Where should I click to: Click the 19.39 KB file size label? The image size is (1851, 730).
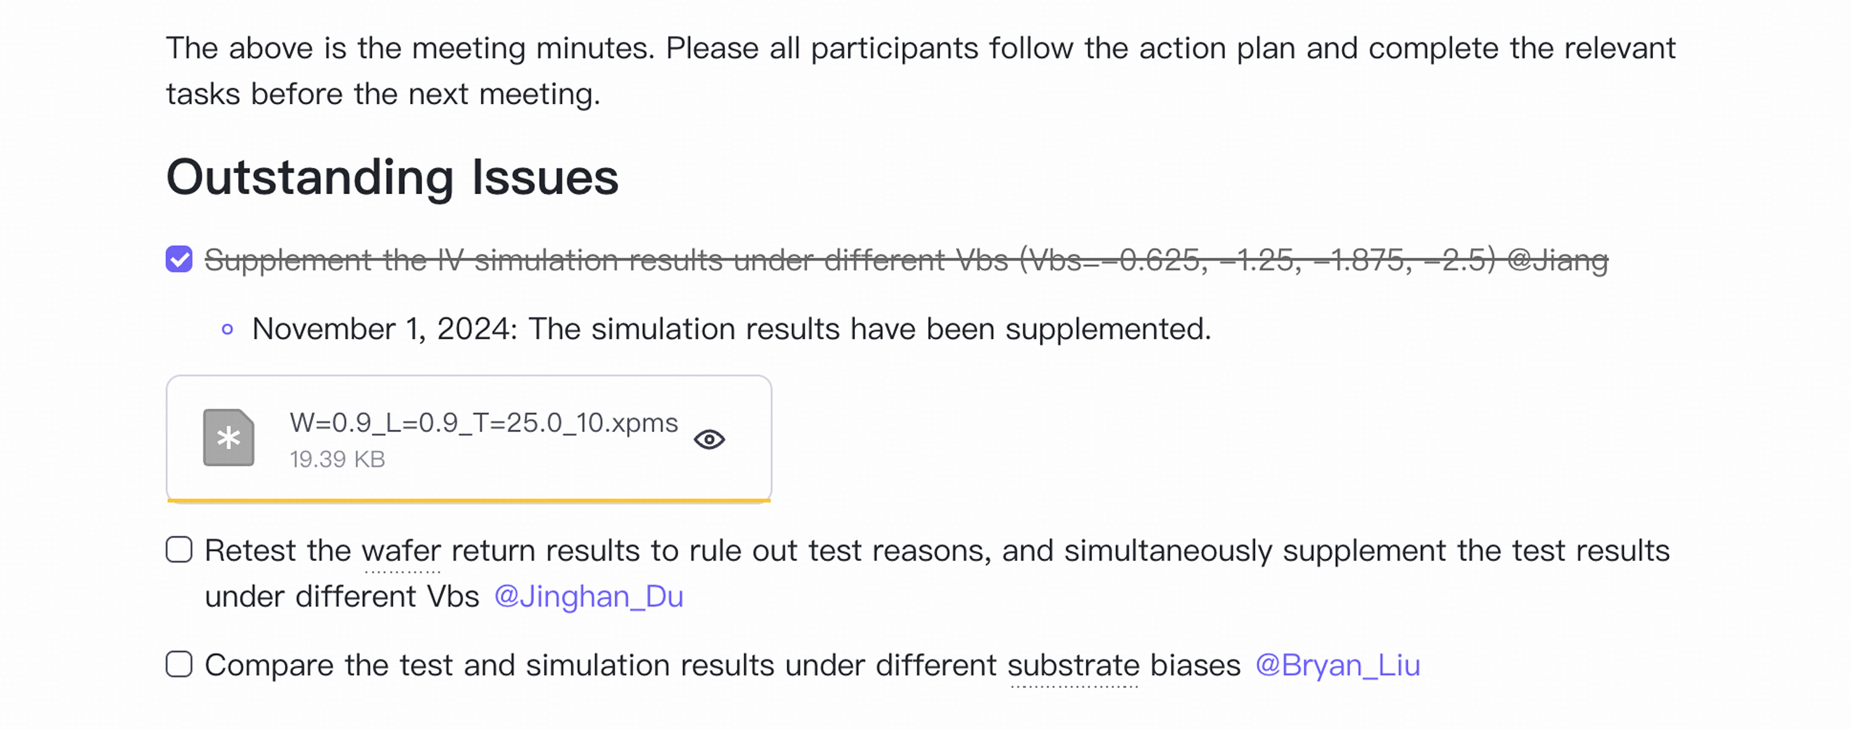click(337, 459)
